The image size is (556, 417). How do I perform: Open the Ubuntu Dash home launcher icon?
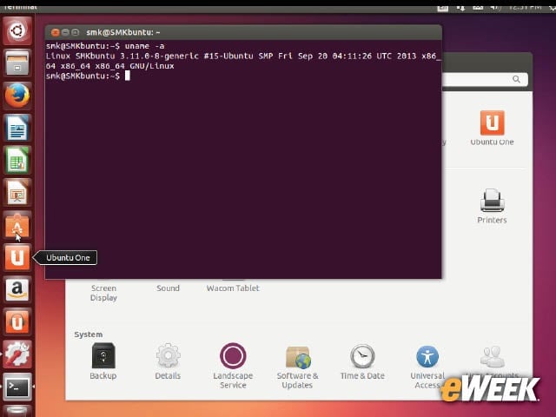point(17,31)
